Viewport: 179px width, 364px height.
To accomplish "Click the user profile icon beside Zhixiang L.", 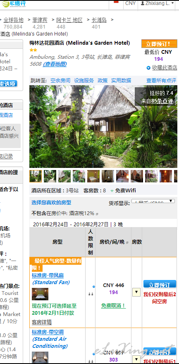I will point(142,3).
